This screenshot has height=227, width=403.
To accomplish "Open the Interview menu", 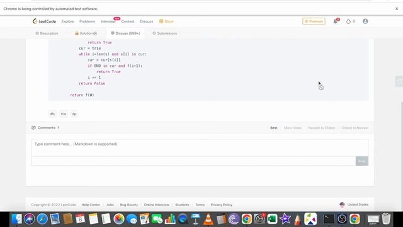I will (x=108, y=21).
